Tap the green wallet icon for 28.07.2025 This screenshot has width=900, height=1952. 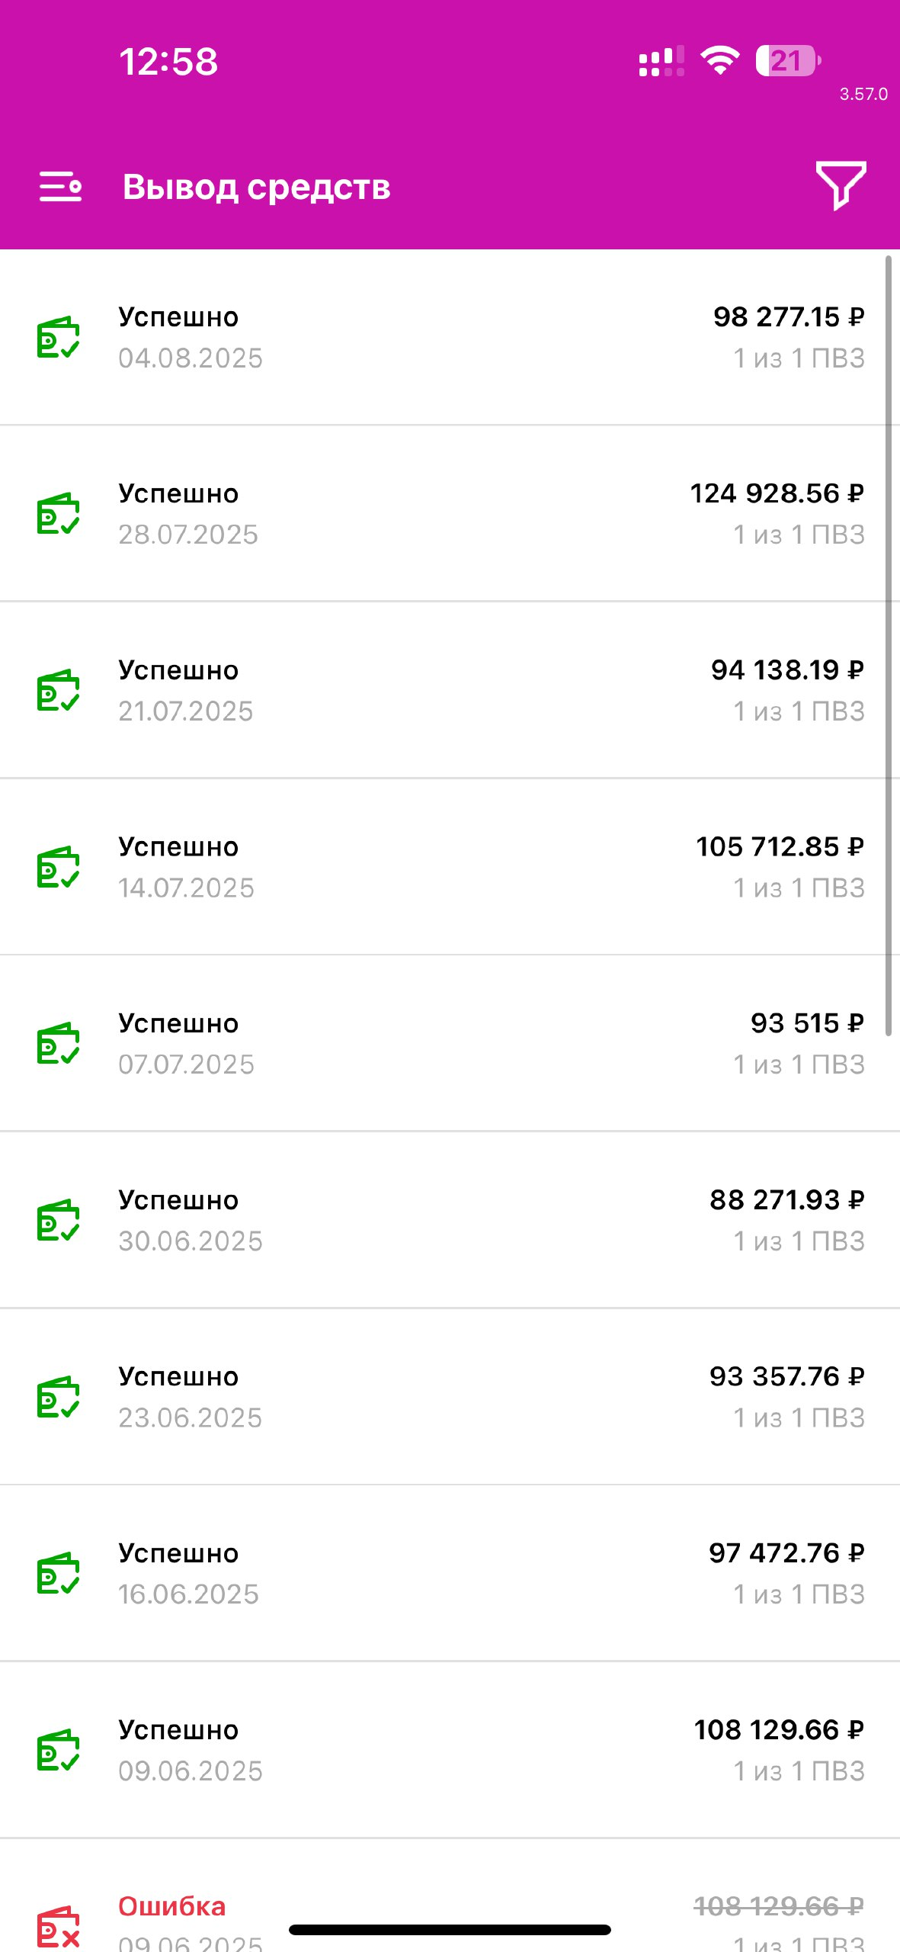[59, 514]
